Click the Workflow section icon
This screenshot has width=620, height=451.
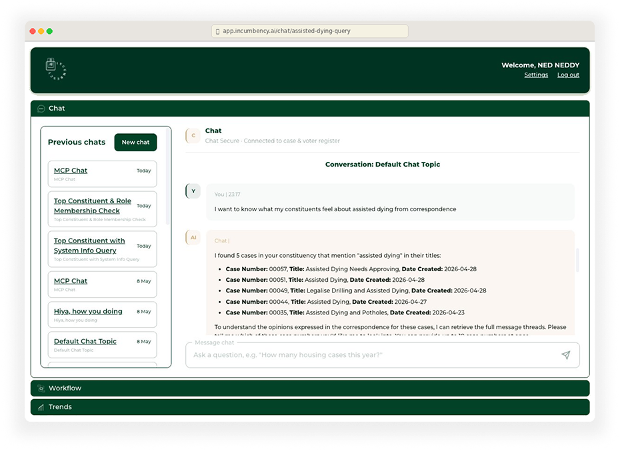[x=41, y=388]
